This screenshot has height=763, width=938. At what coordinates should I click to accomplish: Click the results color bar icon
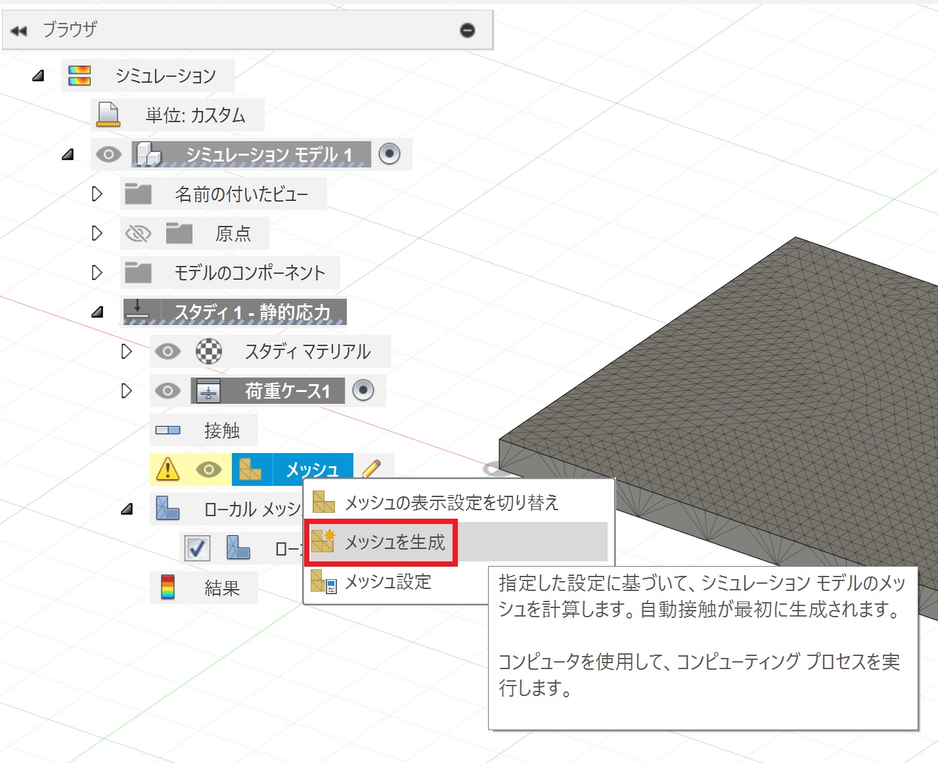click(x=168, y=587)
